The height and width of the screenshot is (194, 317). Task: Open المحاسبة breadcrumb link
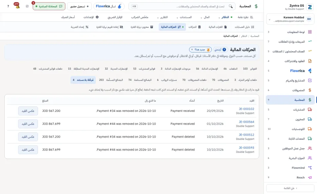click(x=255, y=36)
